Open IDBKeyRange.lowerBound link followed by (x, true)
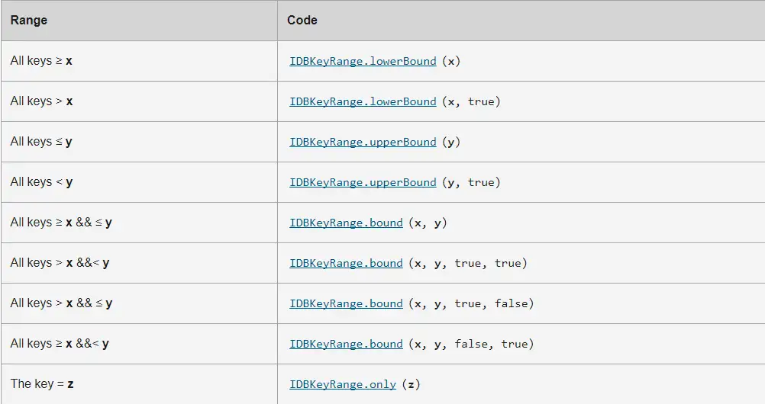The width and height of the screenshot is (765, 404). 363,102
